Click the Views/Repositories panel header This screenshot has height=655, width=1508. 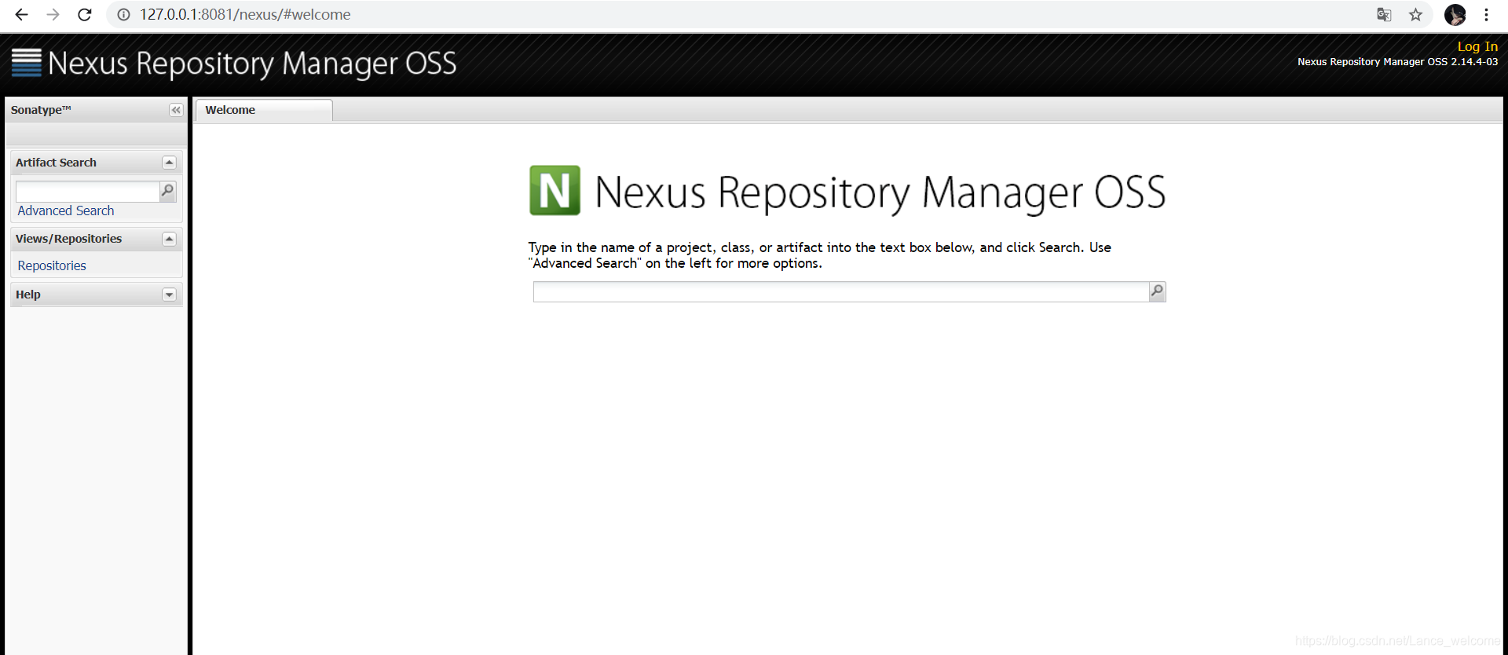(x=96, y=239)
